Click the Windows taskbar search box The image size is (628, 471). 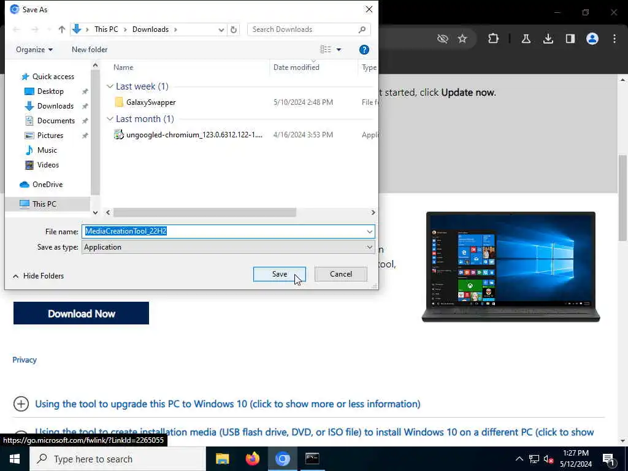(118, 459)
